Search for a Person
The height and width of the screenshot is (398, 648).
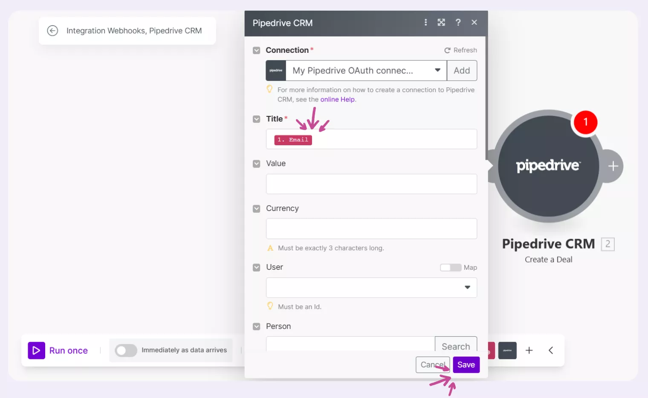456,344
